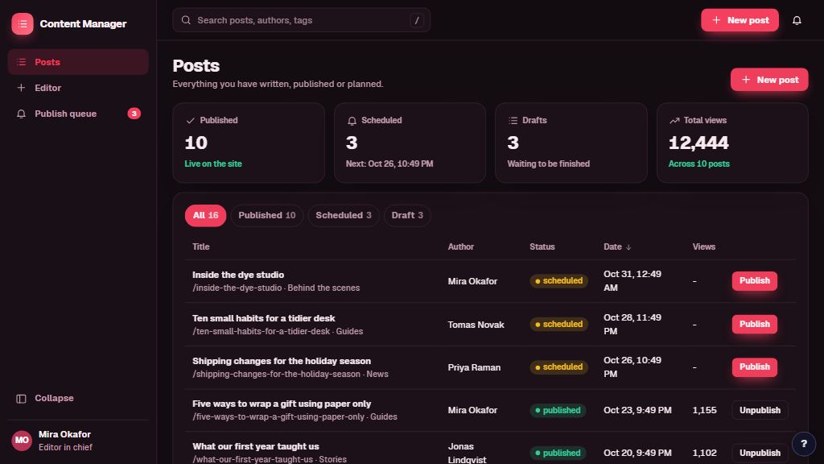Open post What our first year taught us
This screenshot has width=824, height=464.
pos(255,446)
